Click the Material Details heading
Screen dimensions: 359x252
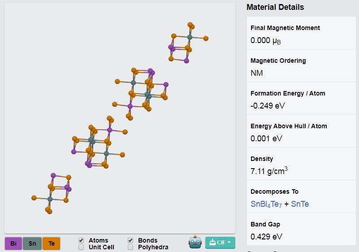click(x=275, y=7)
